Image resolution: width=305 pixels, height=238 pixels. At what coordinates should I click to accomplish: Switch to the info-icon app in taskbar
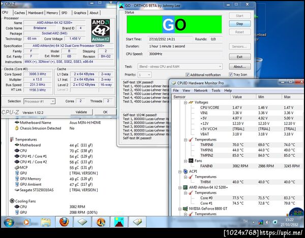tap(101, 222)
